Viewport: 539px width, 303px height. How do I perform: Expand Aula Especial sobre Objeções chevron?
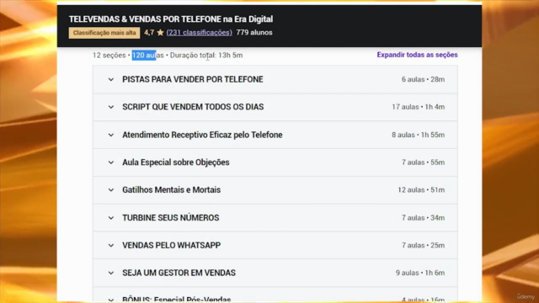[x=110, y=162]
